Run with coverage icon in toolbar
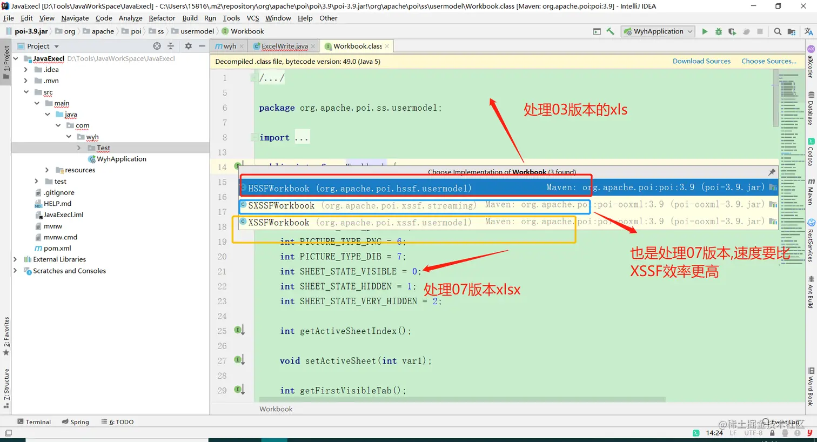 (x=732, y=32)
